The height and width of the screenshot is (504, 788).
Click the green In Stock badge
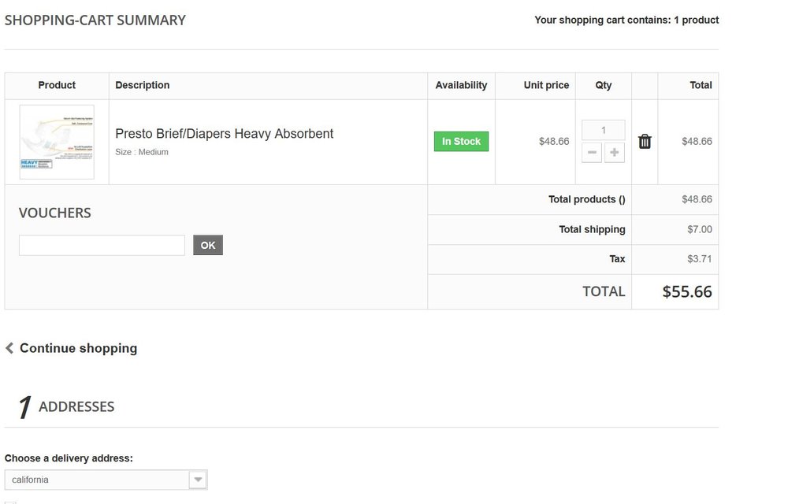(461, 142)
